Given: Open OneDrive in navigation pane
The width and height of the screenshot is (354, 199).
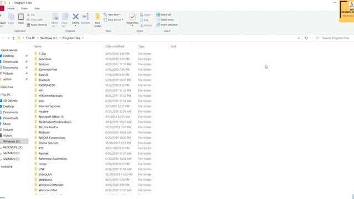Looking at the screenshot, I should point(7,87).
